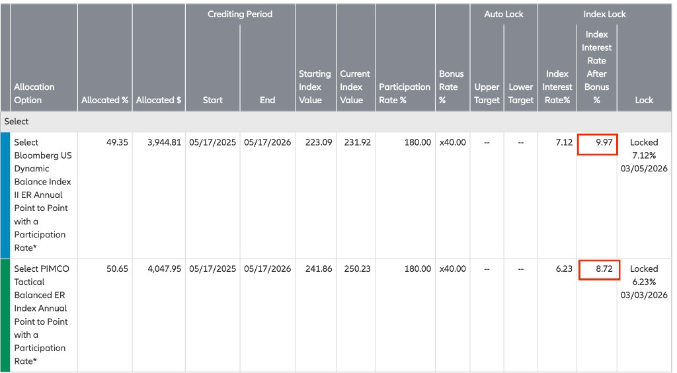Click the Participation Rate % column header

(404, 93)
